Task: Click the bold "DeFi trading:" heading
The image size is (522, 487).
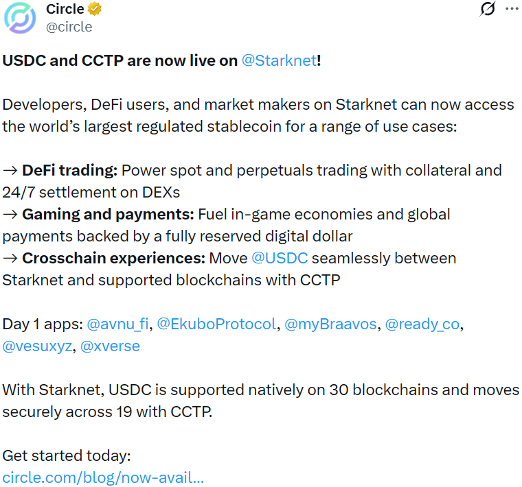Action: (x=69, y=170)
